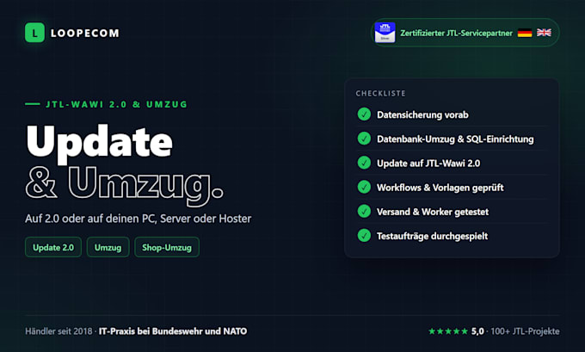This screenshot has height=352, width=585.
Task: Click the large 'Update' headline
Action: point(99,143)
